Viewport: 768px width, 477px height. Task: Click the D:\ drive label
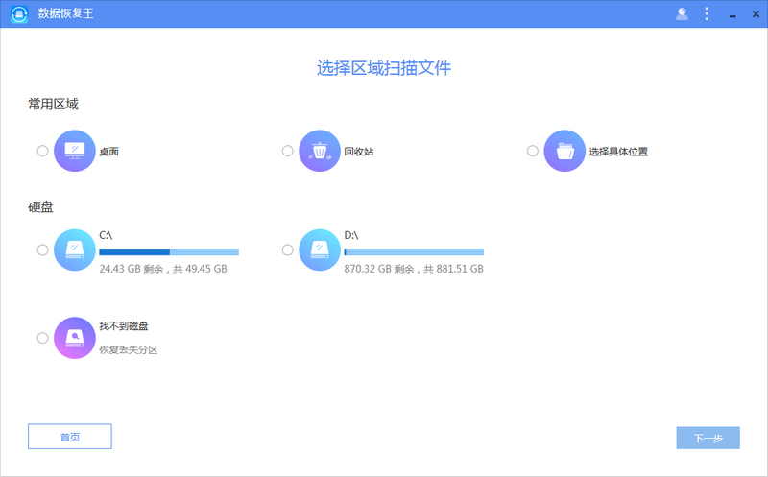click(x=351, y=235)
